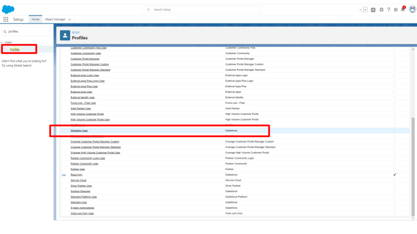The height and width of the screenshot is (234, 417).
Task: Open the Object Manager tab
Action: (55, 19)
